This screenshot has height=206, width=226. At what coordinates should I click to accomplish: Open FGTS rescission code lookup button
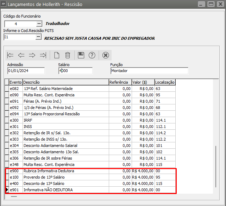coord(39,37)
